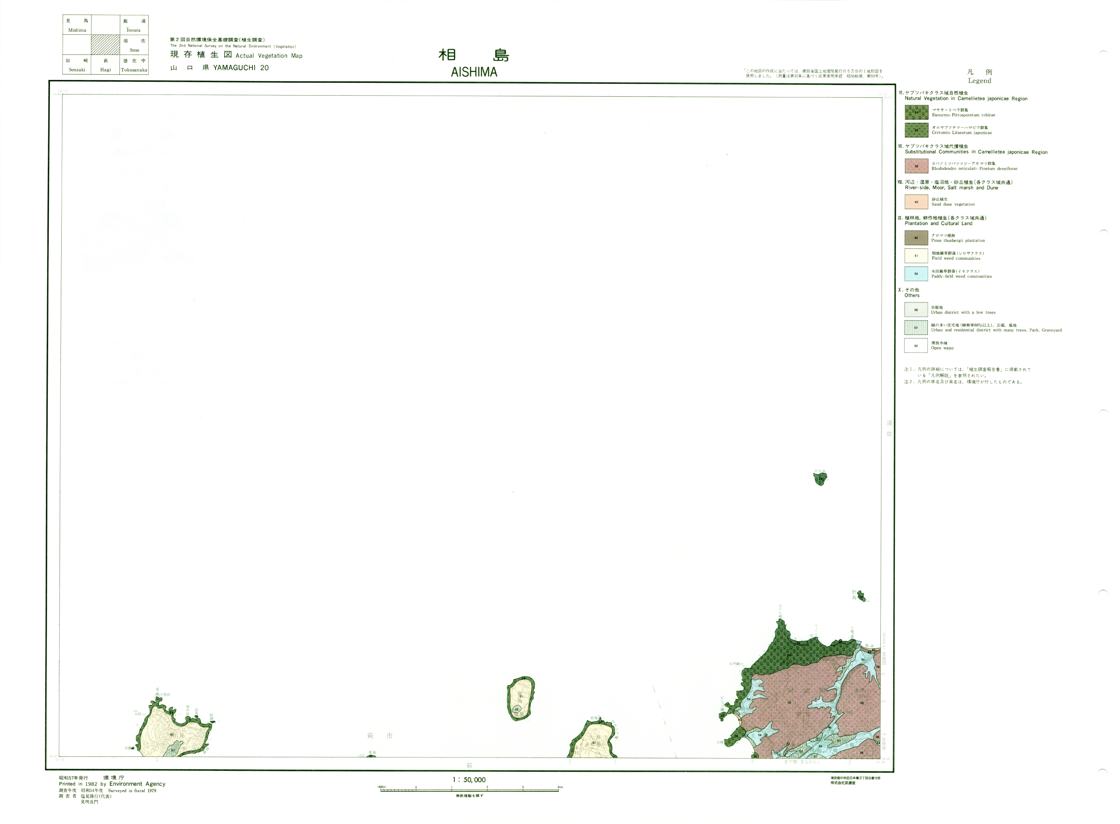Click 'Natural Vegetation in Camellietea japonicae Region' heading
Viewport: 1120px width, 824px height.
pos(966,99)
